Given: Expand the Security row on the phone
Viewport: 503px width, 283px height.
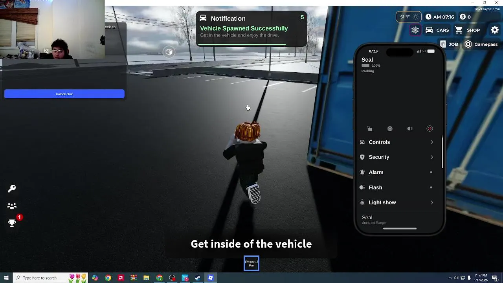Looking at the screenshot, I should click(397, 157).
